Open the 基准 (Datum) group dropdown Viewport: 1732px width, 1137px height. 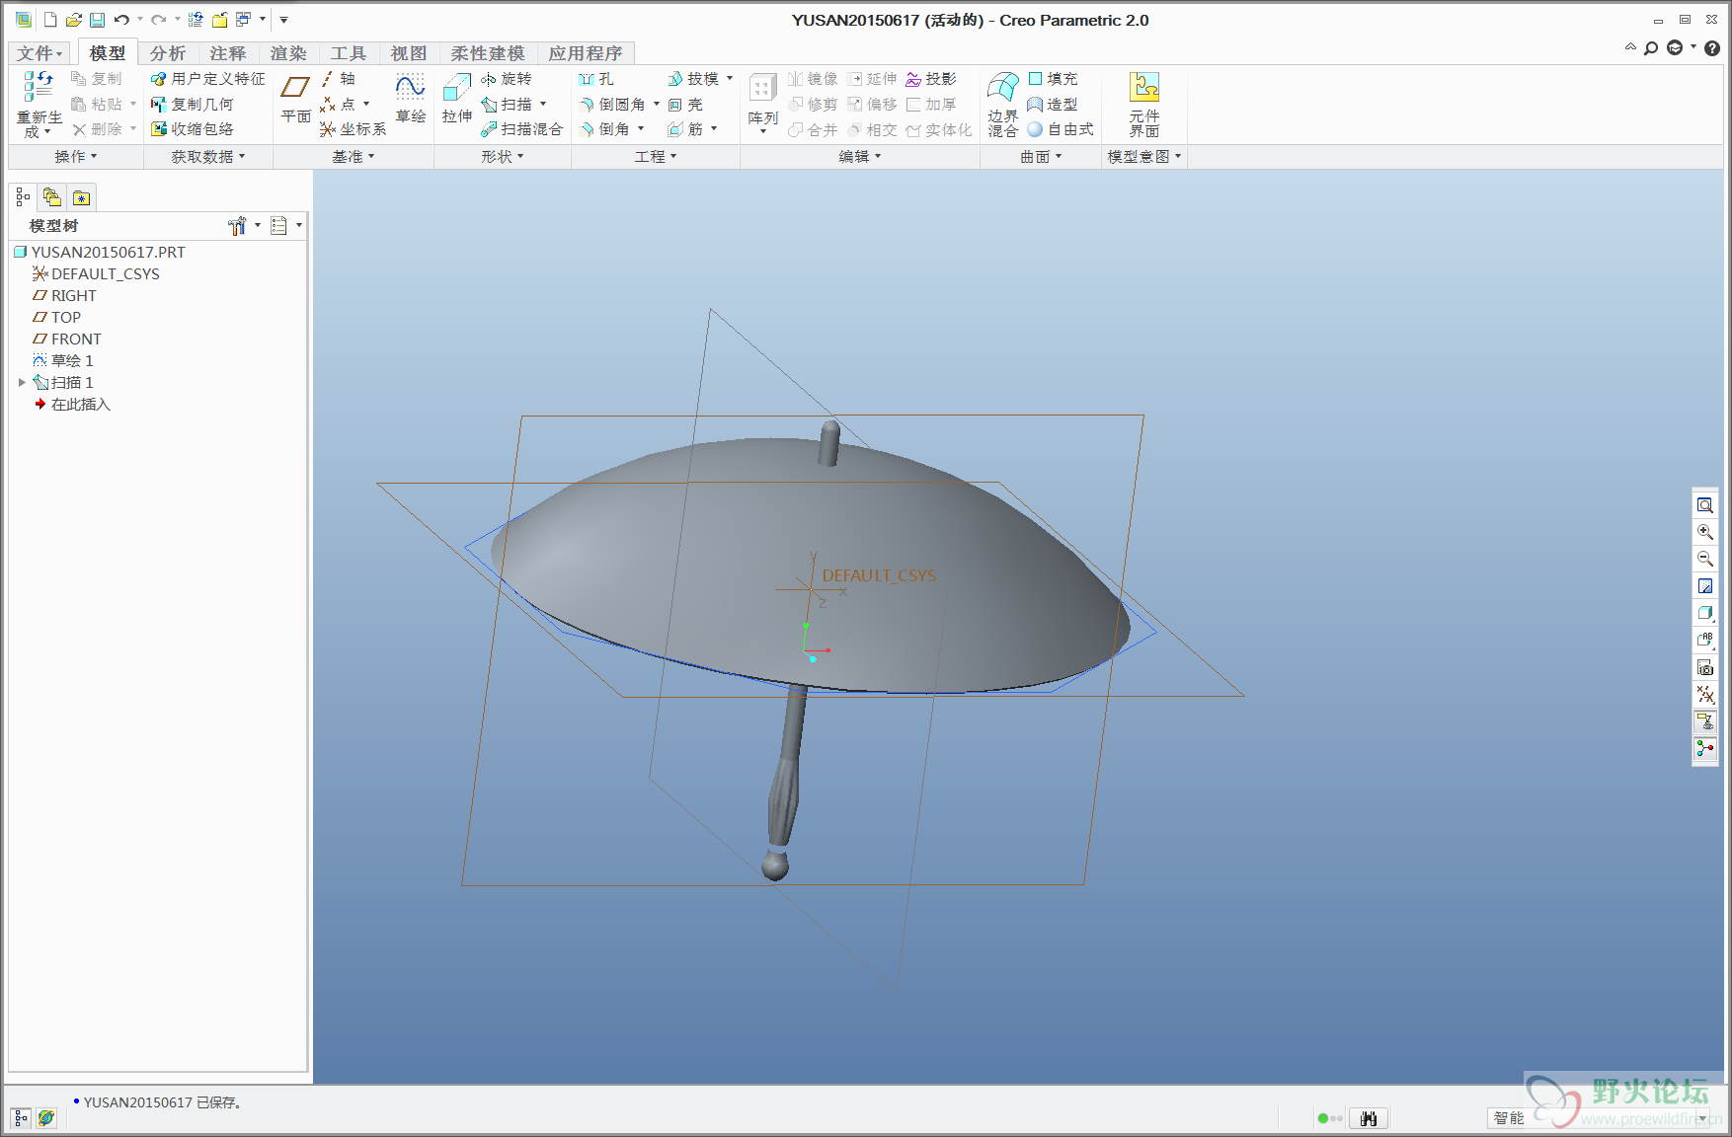(353, 157)
